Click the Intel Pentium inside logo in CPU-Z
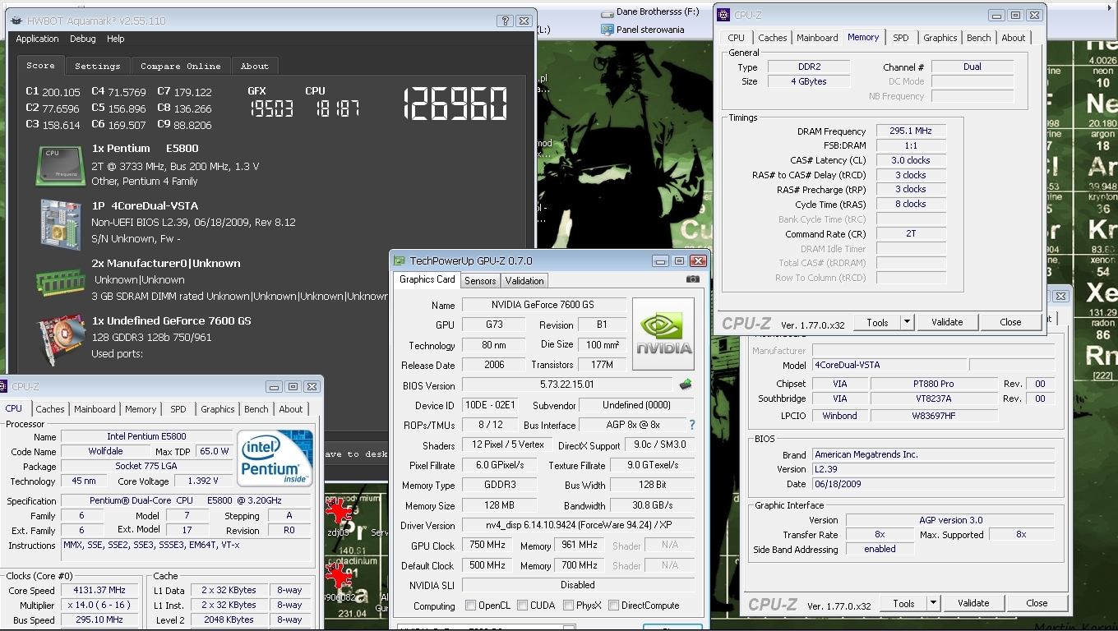The width and height of the screenshot is (1118, 631). (275, 458)
